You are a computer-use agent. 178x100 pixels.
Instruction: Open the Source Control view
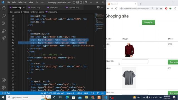coord(4,23)
